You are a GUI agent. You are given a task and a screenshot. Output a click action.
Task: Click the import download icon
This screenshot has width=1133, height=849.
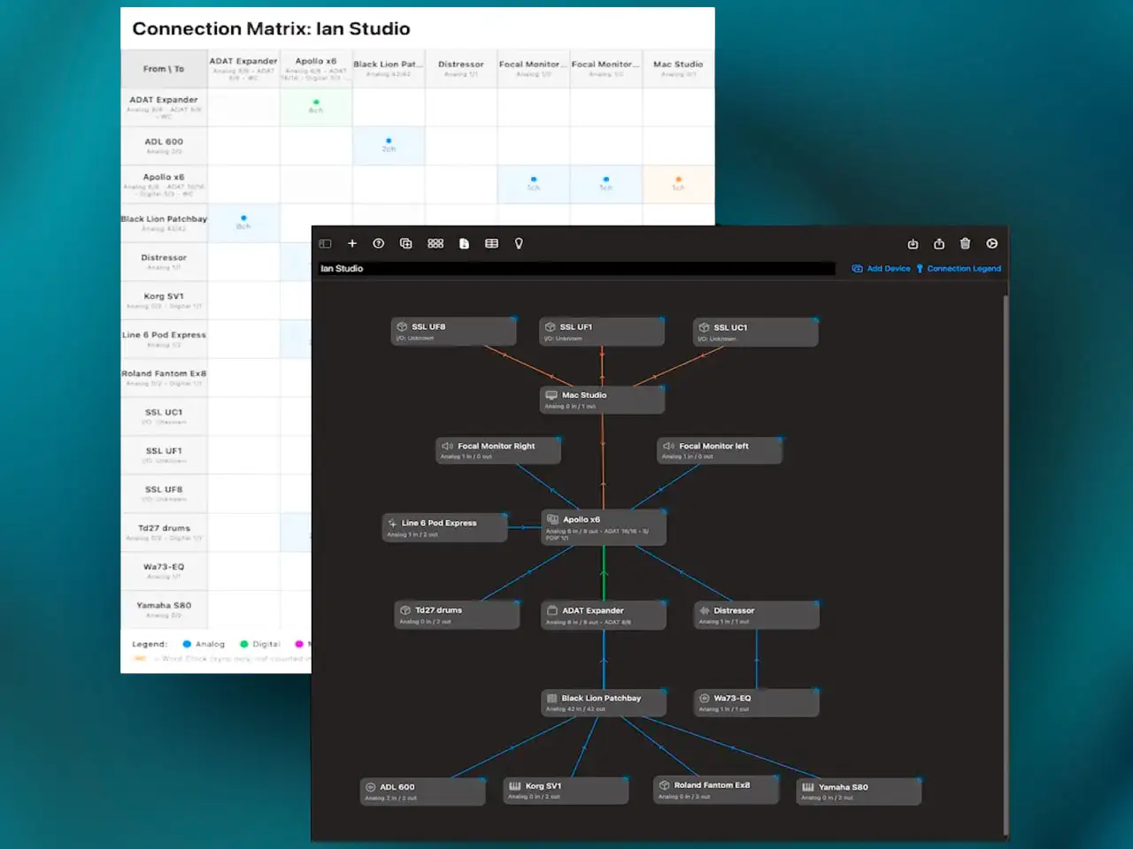click(x=913, y=243)
